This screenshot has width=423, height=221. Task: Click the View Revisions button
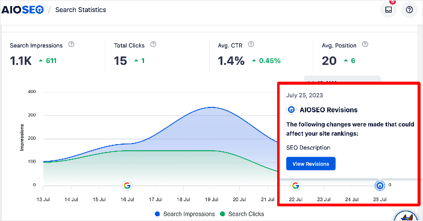[311, 164]
